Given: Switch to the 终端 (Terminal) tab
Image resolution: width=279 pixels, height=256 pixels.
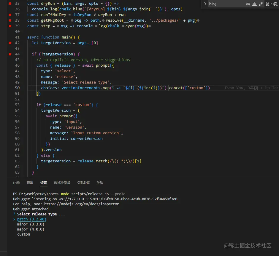Looking at the screenshot, I should [x=44, y=183].
